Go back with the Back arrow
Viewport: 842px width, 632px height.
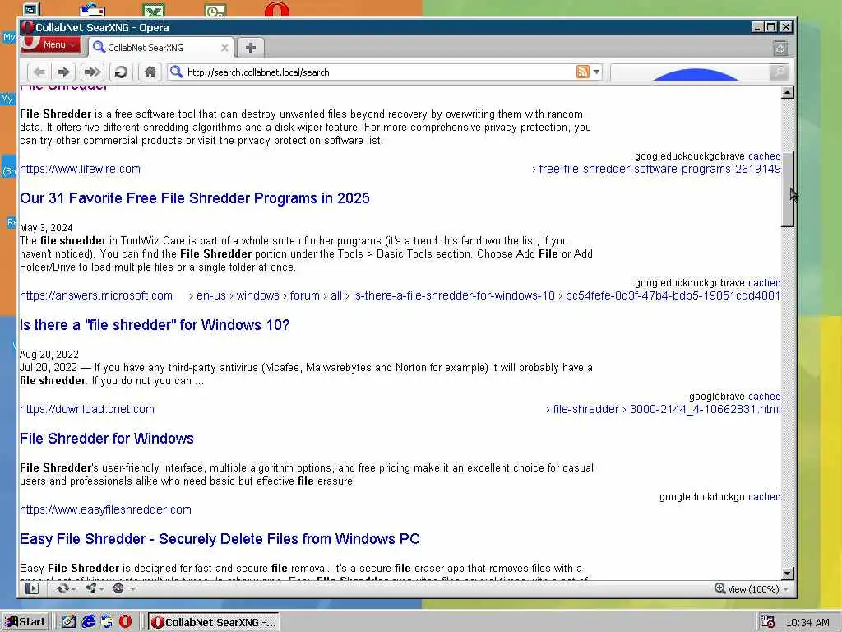click(x=39, y=72)
